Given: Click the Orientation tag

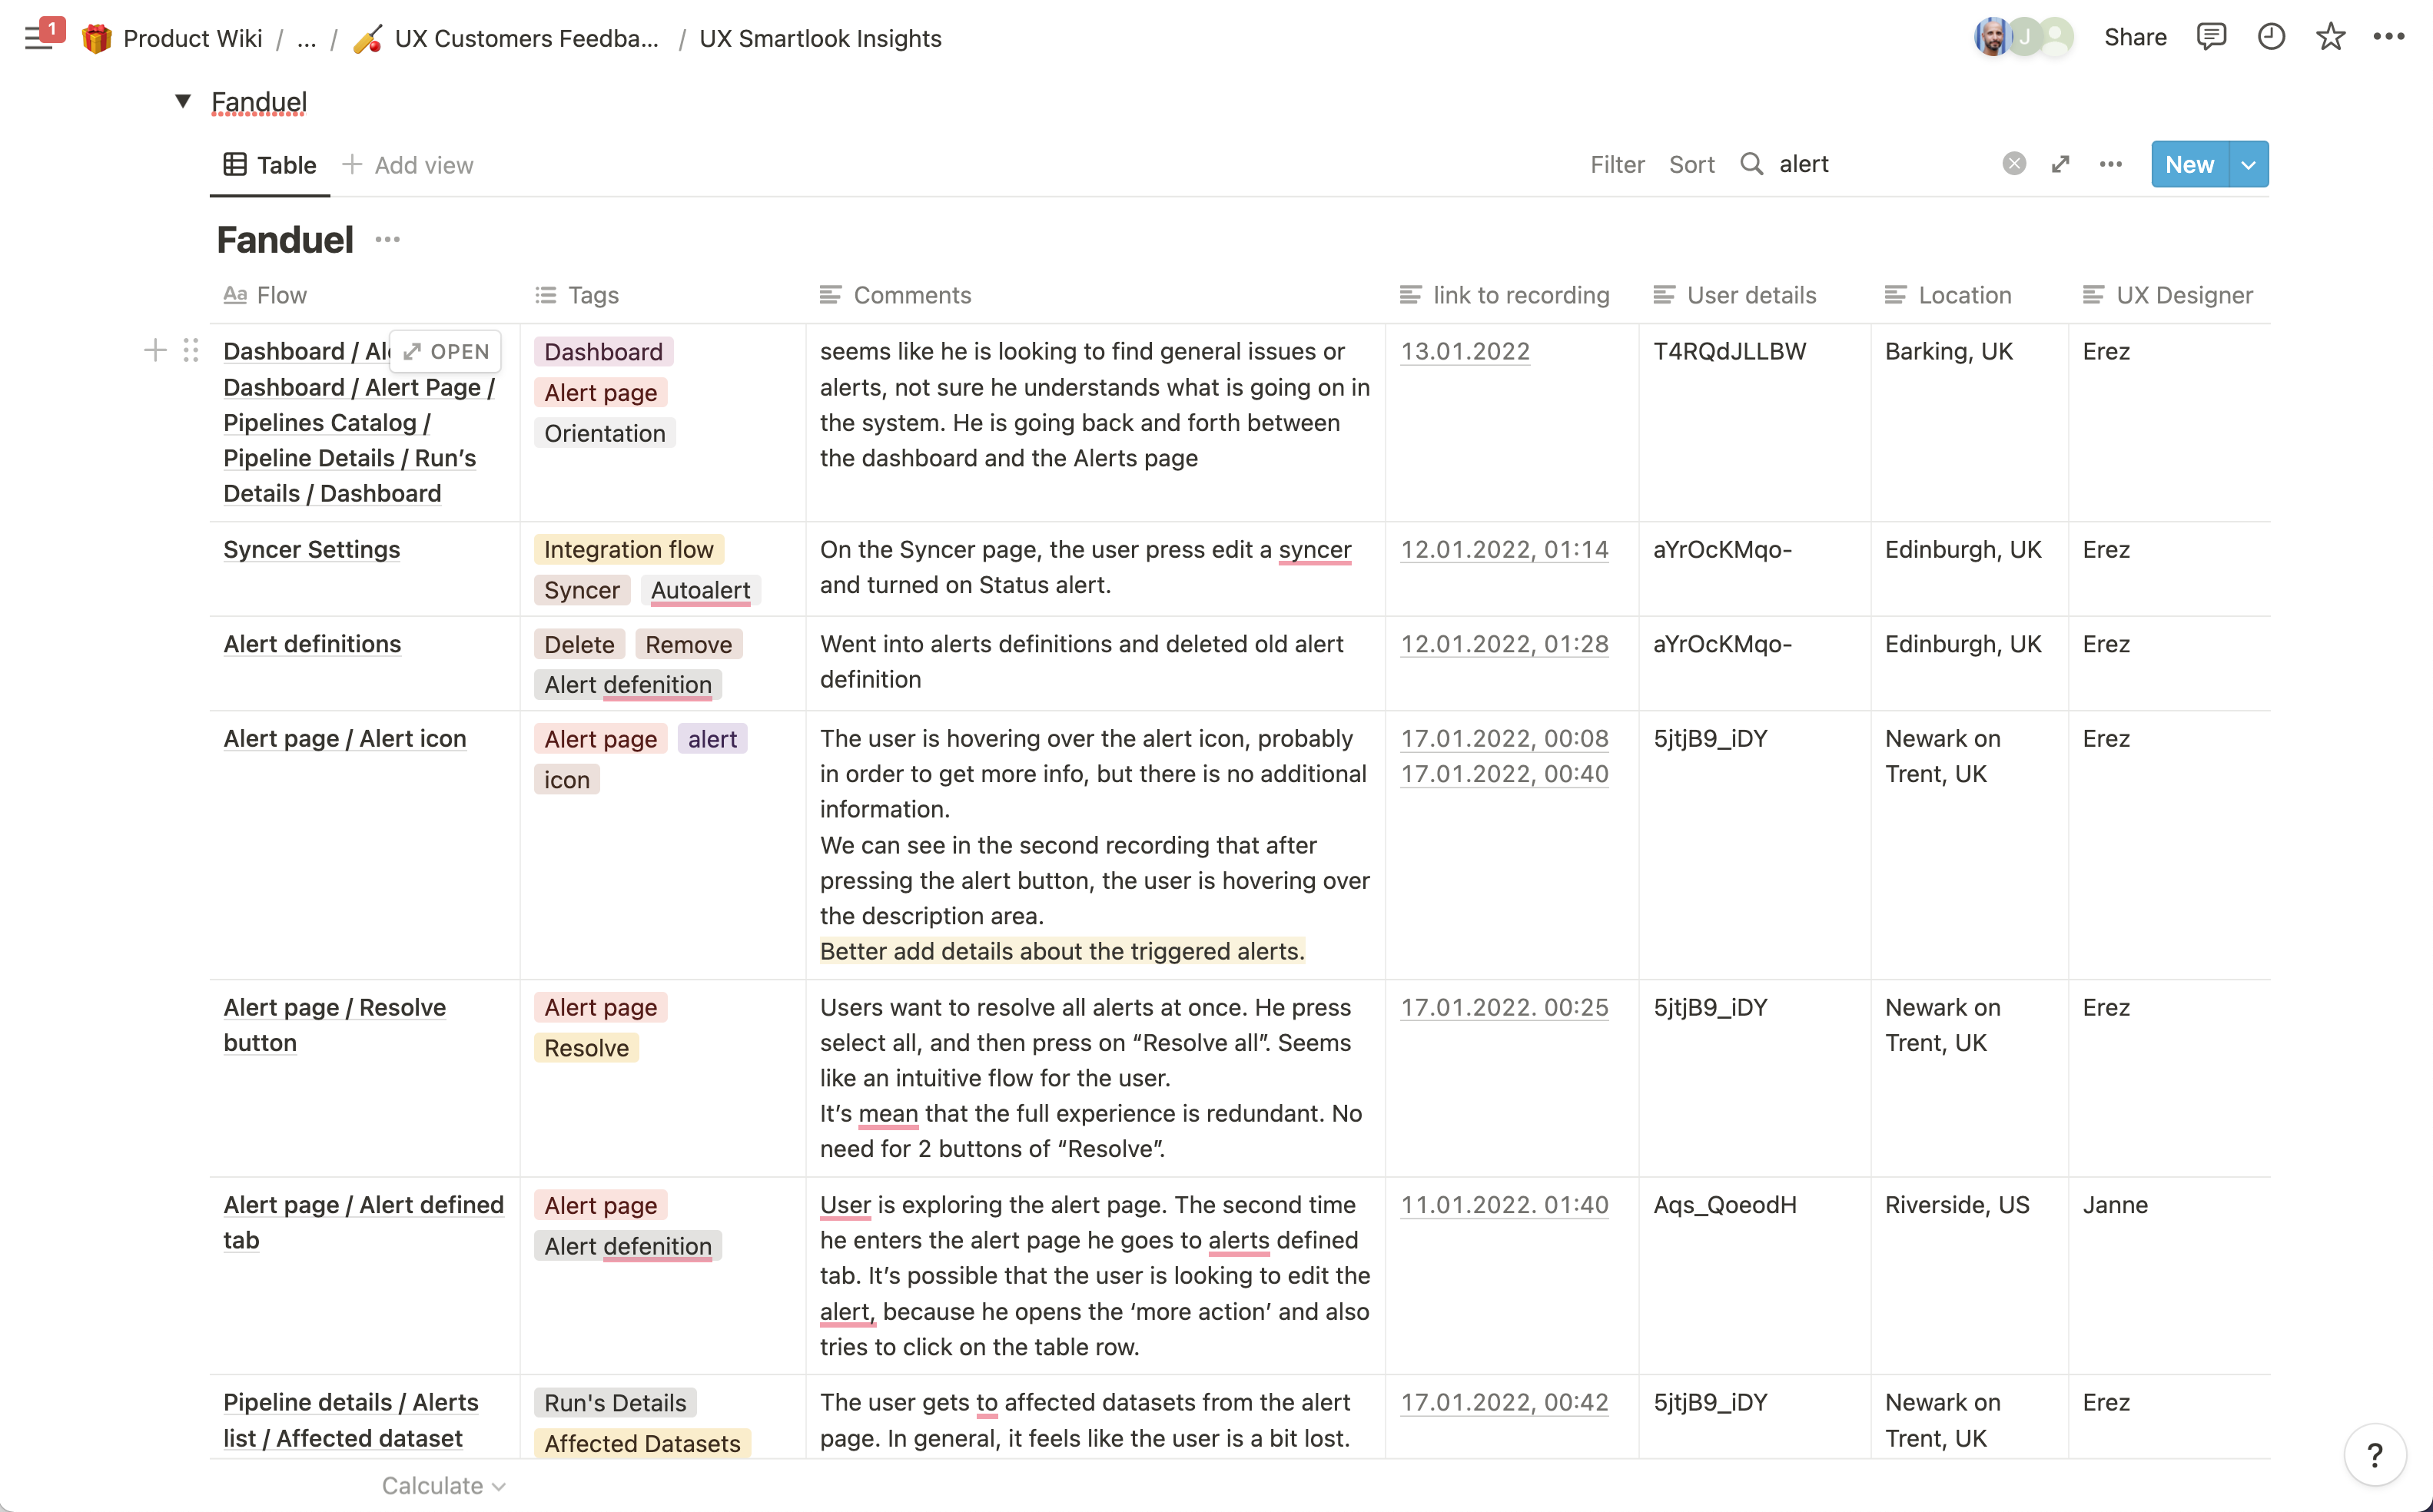Looking at the screenshot, I should [x=605, y=433].
